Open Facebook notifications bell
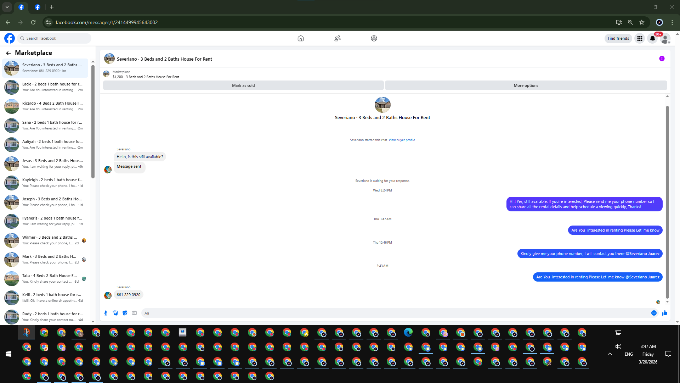 tap(652, 38)
